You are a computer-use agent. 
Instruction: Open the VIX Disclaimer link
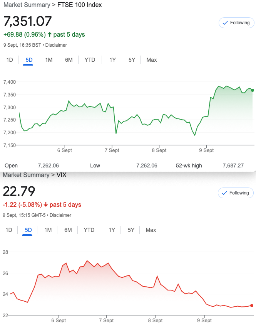[x=60, y=215]
